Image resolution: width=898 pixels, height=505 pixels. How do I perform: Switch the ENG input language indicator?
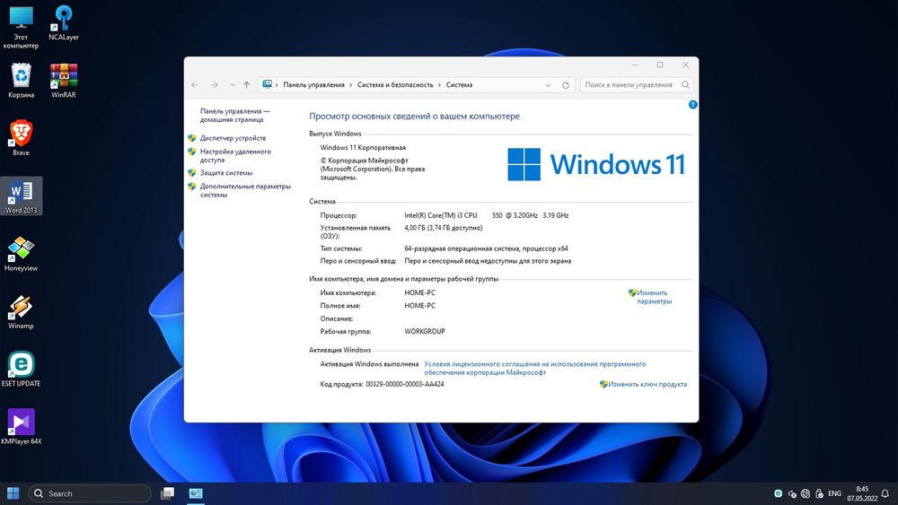(835, 493)
